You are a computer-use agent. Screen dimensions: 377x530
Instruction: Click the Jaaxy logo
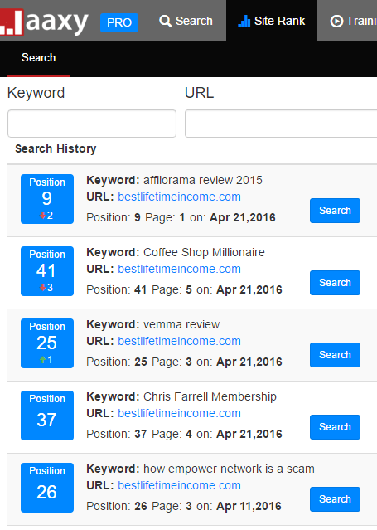coord(44,22)
